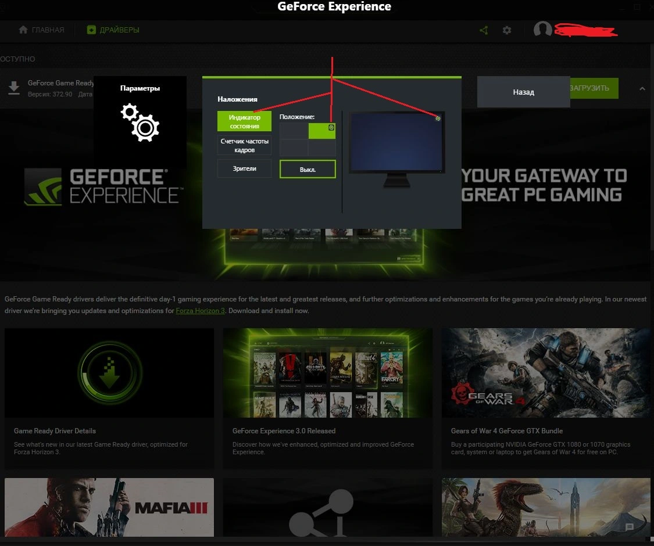This screenshot has height=546, width=654.
Task: Open settings gear in top bar
Action: pyautogui.click(x=507, y=30)
